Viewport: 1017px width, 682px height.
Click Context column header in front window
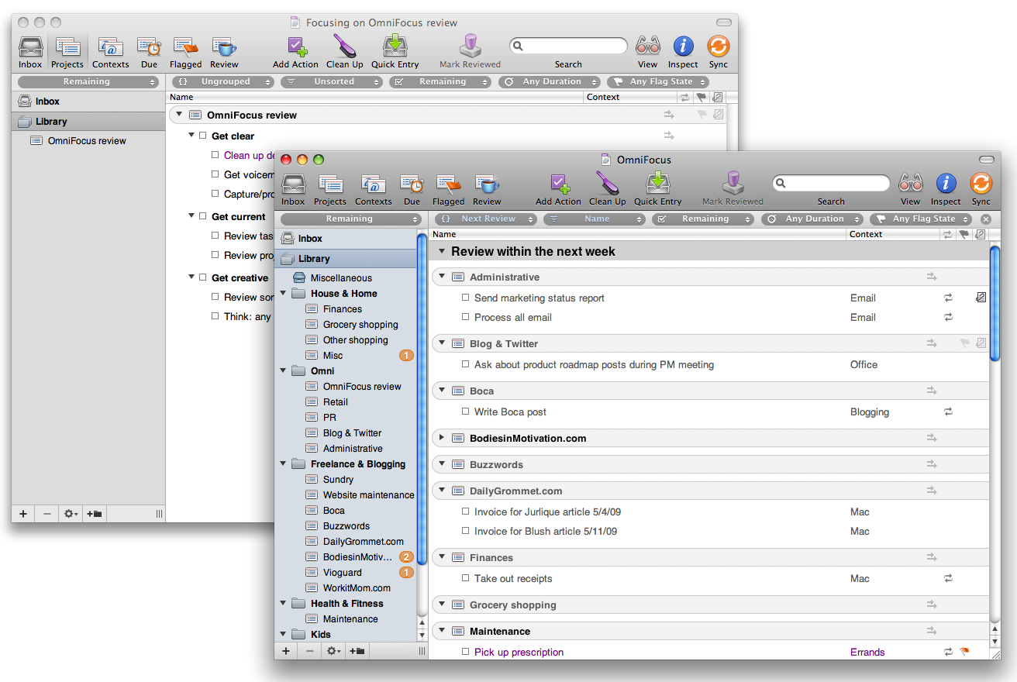(892, 234)
